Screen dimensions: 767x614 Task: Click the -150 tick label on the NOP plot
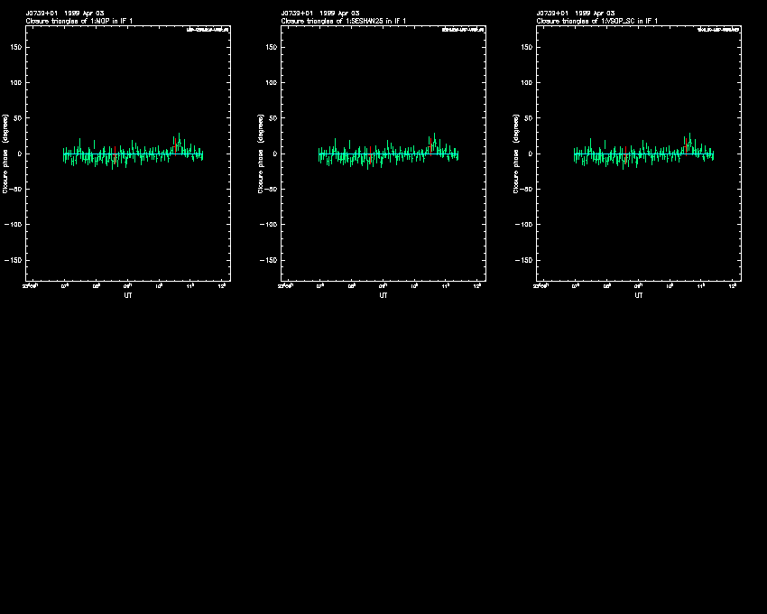(14, 260)
